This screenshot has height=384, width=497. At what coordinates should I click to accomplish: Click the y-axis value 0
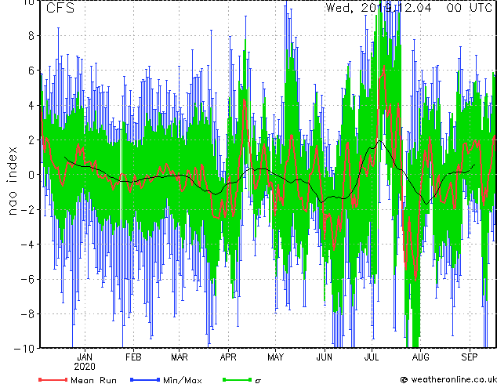pyautogui.click(x=31, y=175)
